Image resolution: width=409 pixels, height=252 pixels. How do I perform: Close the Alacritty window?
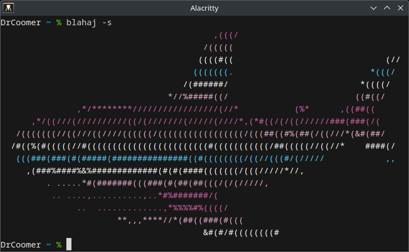[x=400, y=8]
